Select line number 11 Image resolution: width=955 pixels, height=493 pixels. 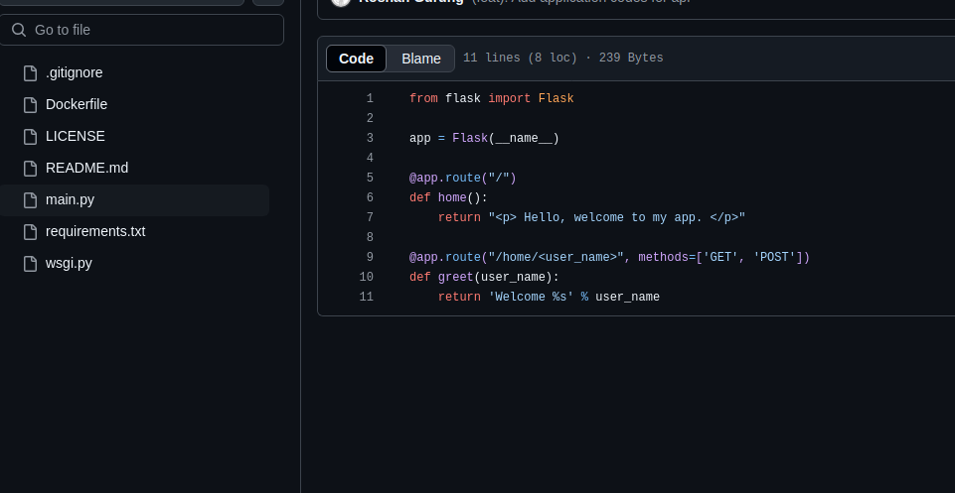click(x=366, y=297)
